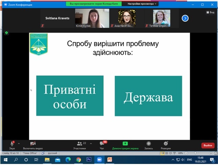Screen dimensions: 218x165
Task: Show next participants with the blue arrow
Action: pyautogui.click(x=185, y=18)
